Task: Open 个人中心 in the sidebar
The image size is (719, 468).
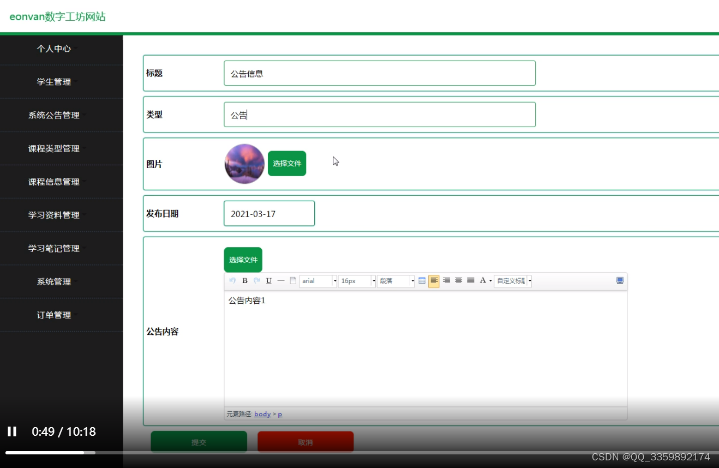Action: tap(54, 49)
